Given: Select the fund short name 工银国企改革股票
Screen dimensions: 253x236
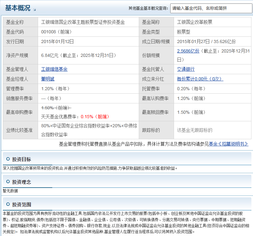Looking at the screenshot, I should tap(194, 22).
